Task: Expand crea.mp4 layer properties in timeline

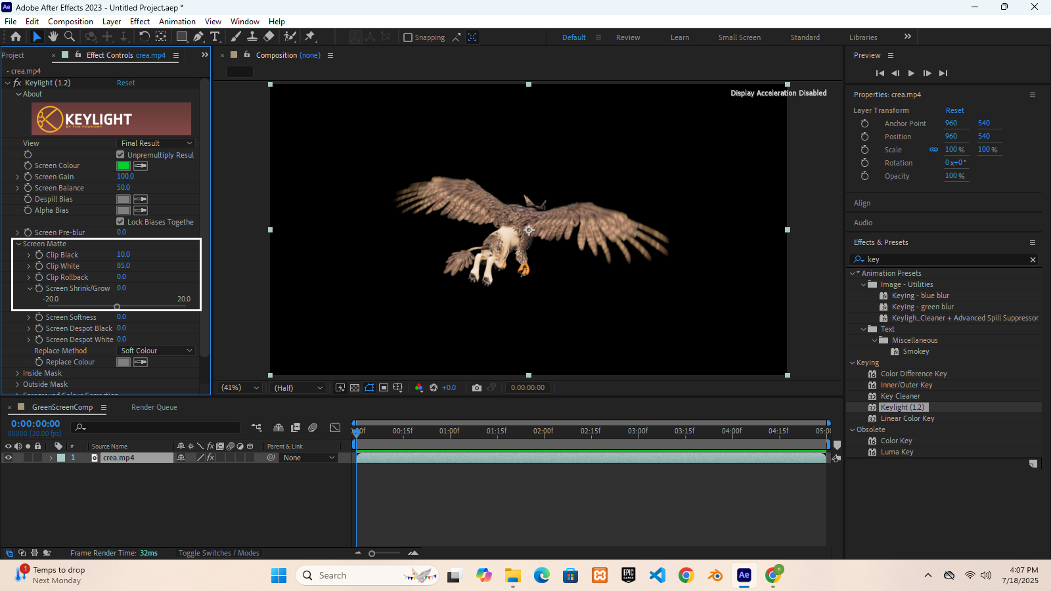Action: [x=51, y=458]
